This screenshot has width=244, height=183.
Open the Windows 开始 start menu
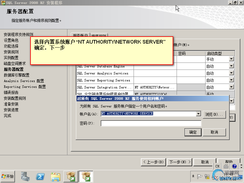(x=8, y=177)
